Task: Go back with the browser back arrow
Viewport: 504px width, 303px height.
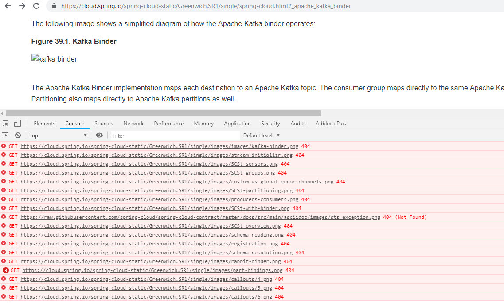Action: point(8,6)
